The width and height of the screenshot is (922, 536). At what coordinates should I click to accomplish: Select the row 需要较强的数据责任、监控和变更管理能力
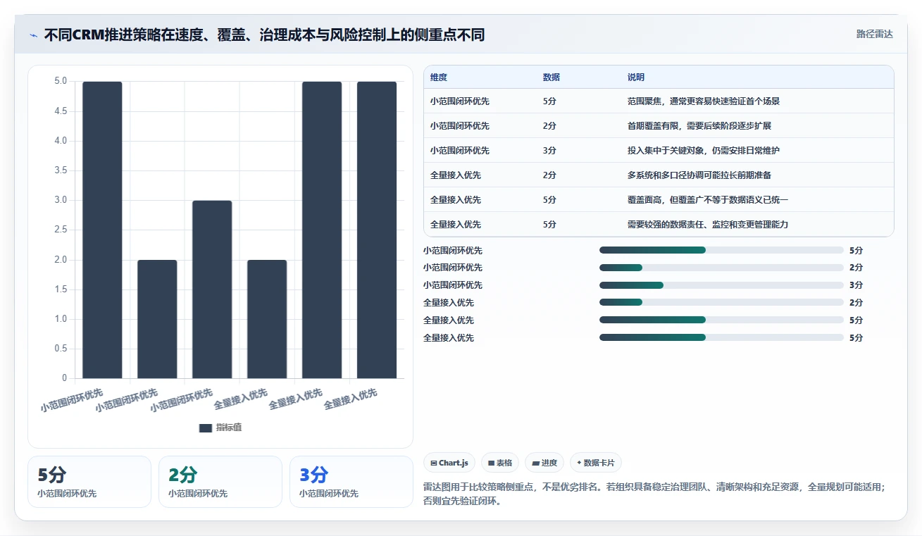point(659,224)
